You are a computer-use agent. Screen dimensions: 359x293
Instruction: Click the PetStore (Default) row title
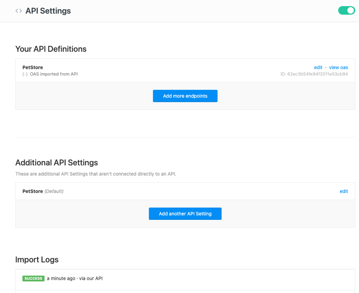click(43, 191)
